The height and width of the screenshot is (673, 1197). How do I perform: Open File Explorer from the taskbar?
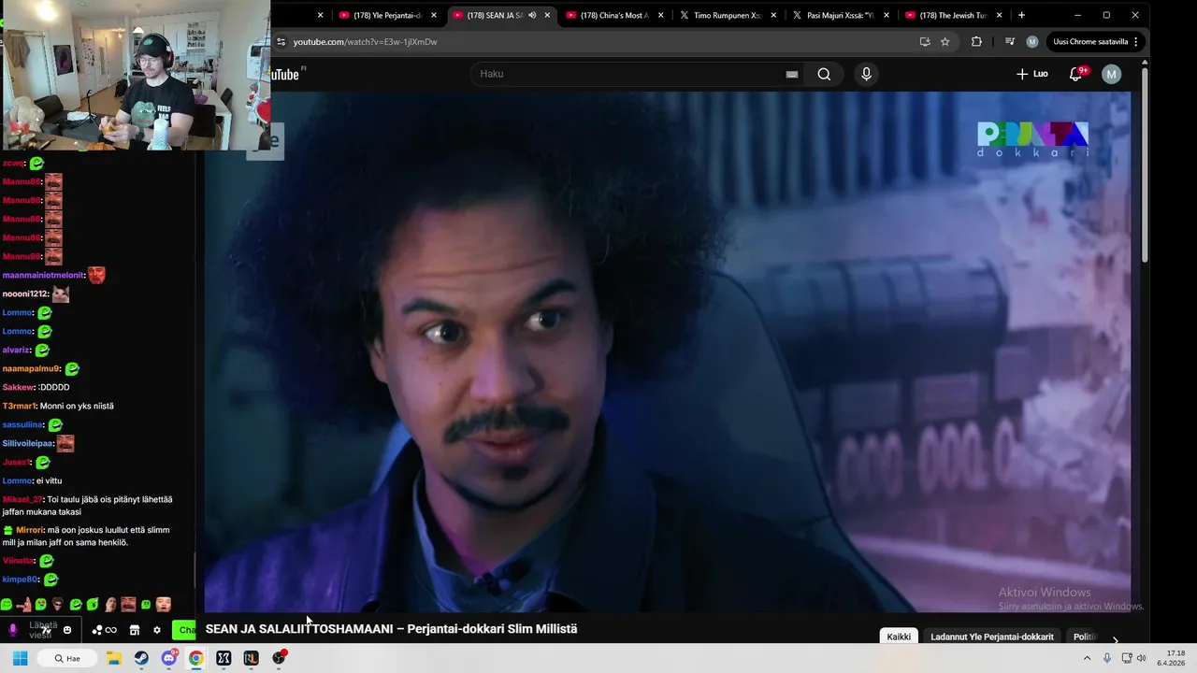point(114,658)
